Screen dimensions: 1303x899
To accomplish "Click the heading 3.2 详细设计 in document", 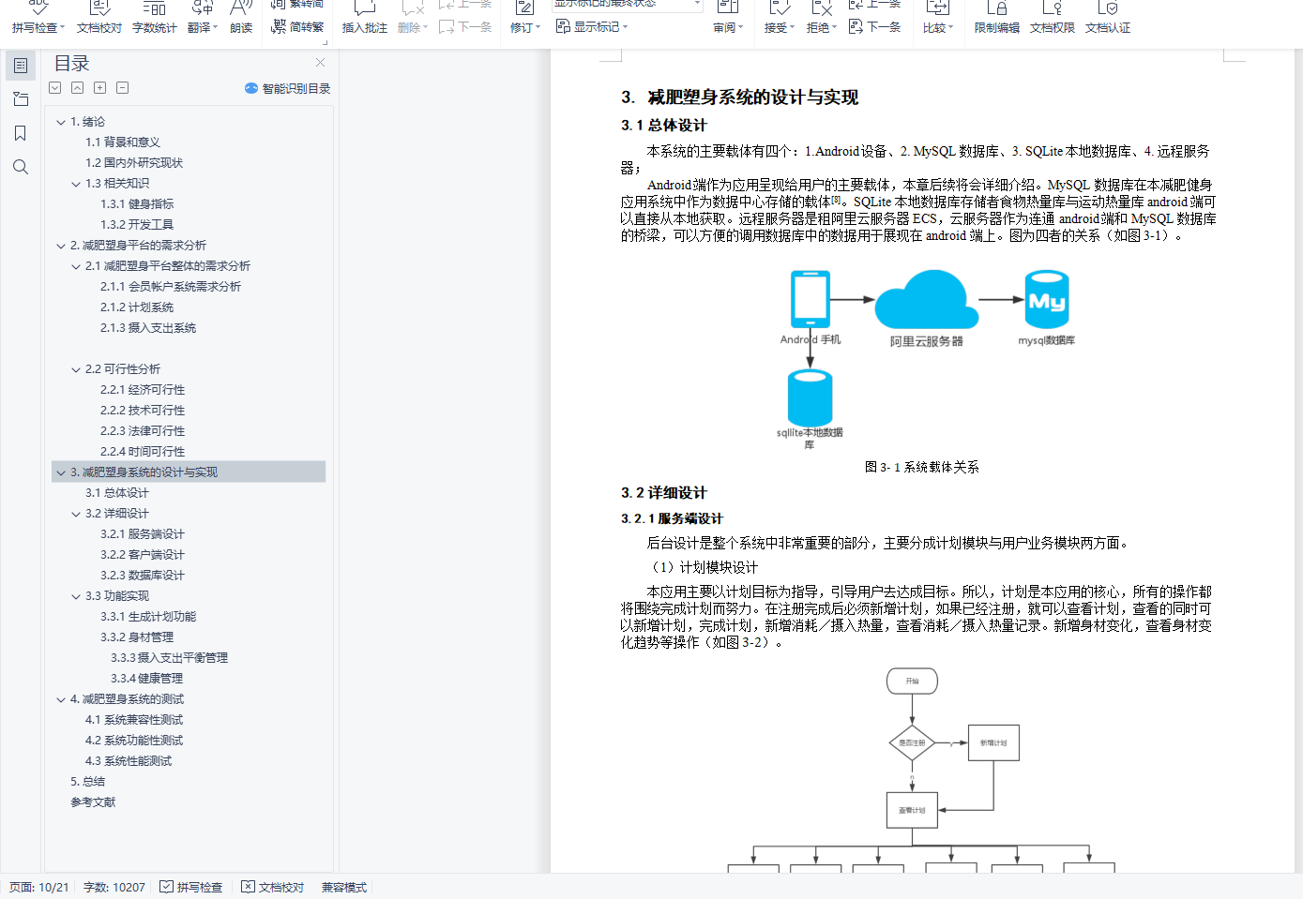I will (663, 493).
